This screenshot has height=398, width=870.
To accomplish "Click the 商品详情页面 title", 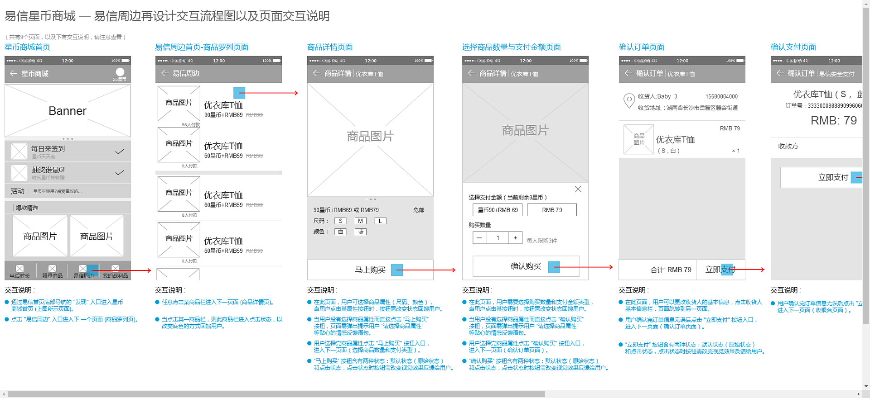I will 330,47.
